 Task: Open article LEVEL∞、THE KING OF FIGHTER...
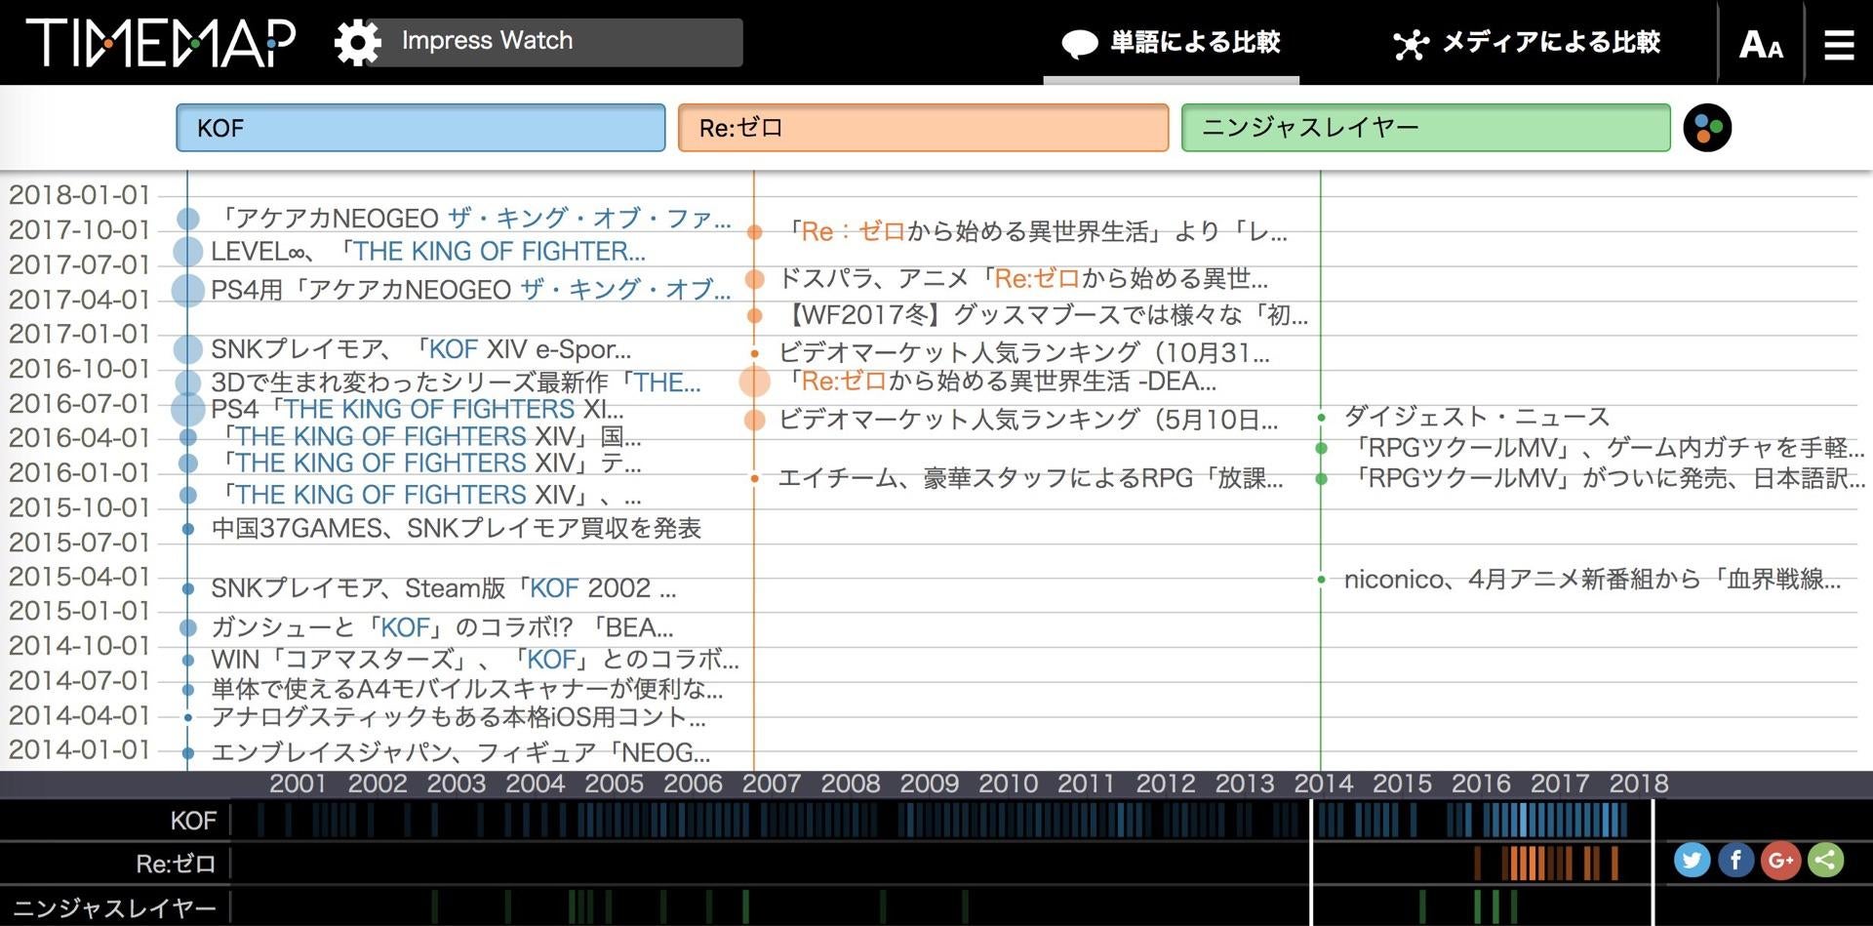click(x=428, y=252)
